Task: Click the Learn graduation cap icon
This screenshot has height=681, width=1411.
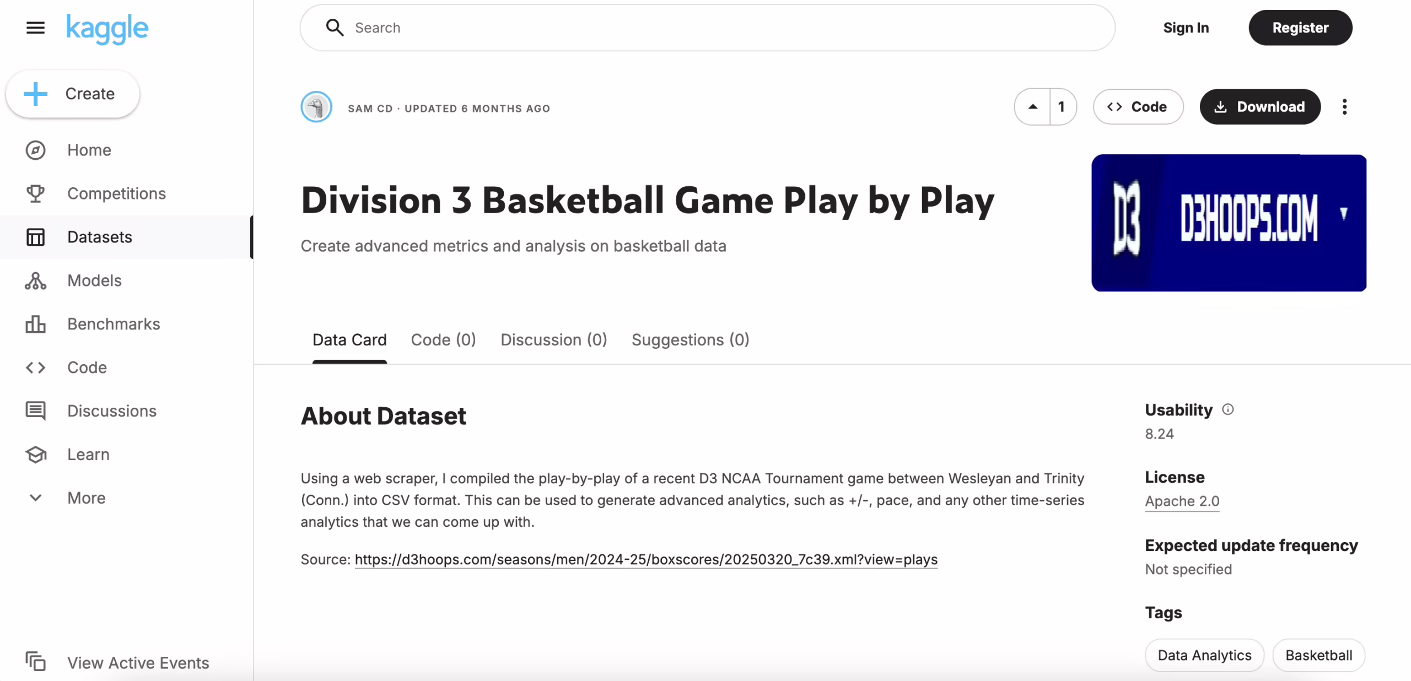Action: pyautogui.click(x=35, y=455)
